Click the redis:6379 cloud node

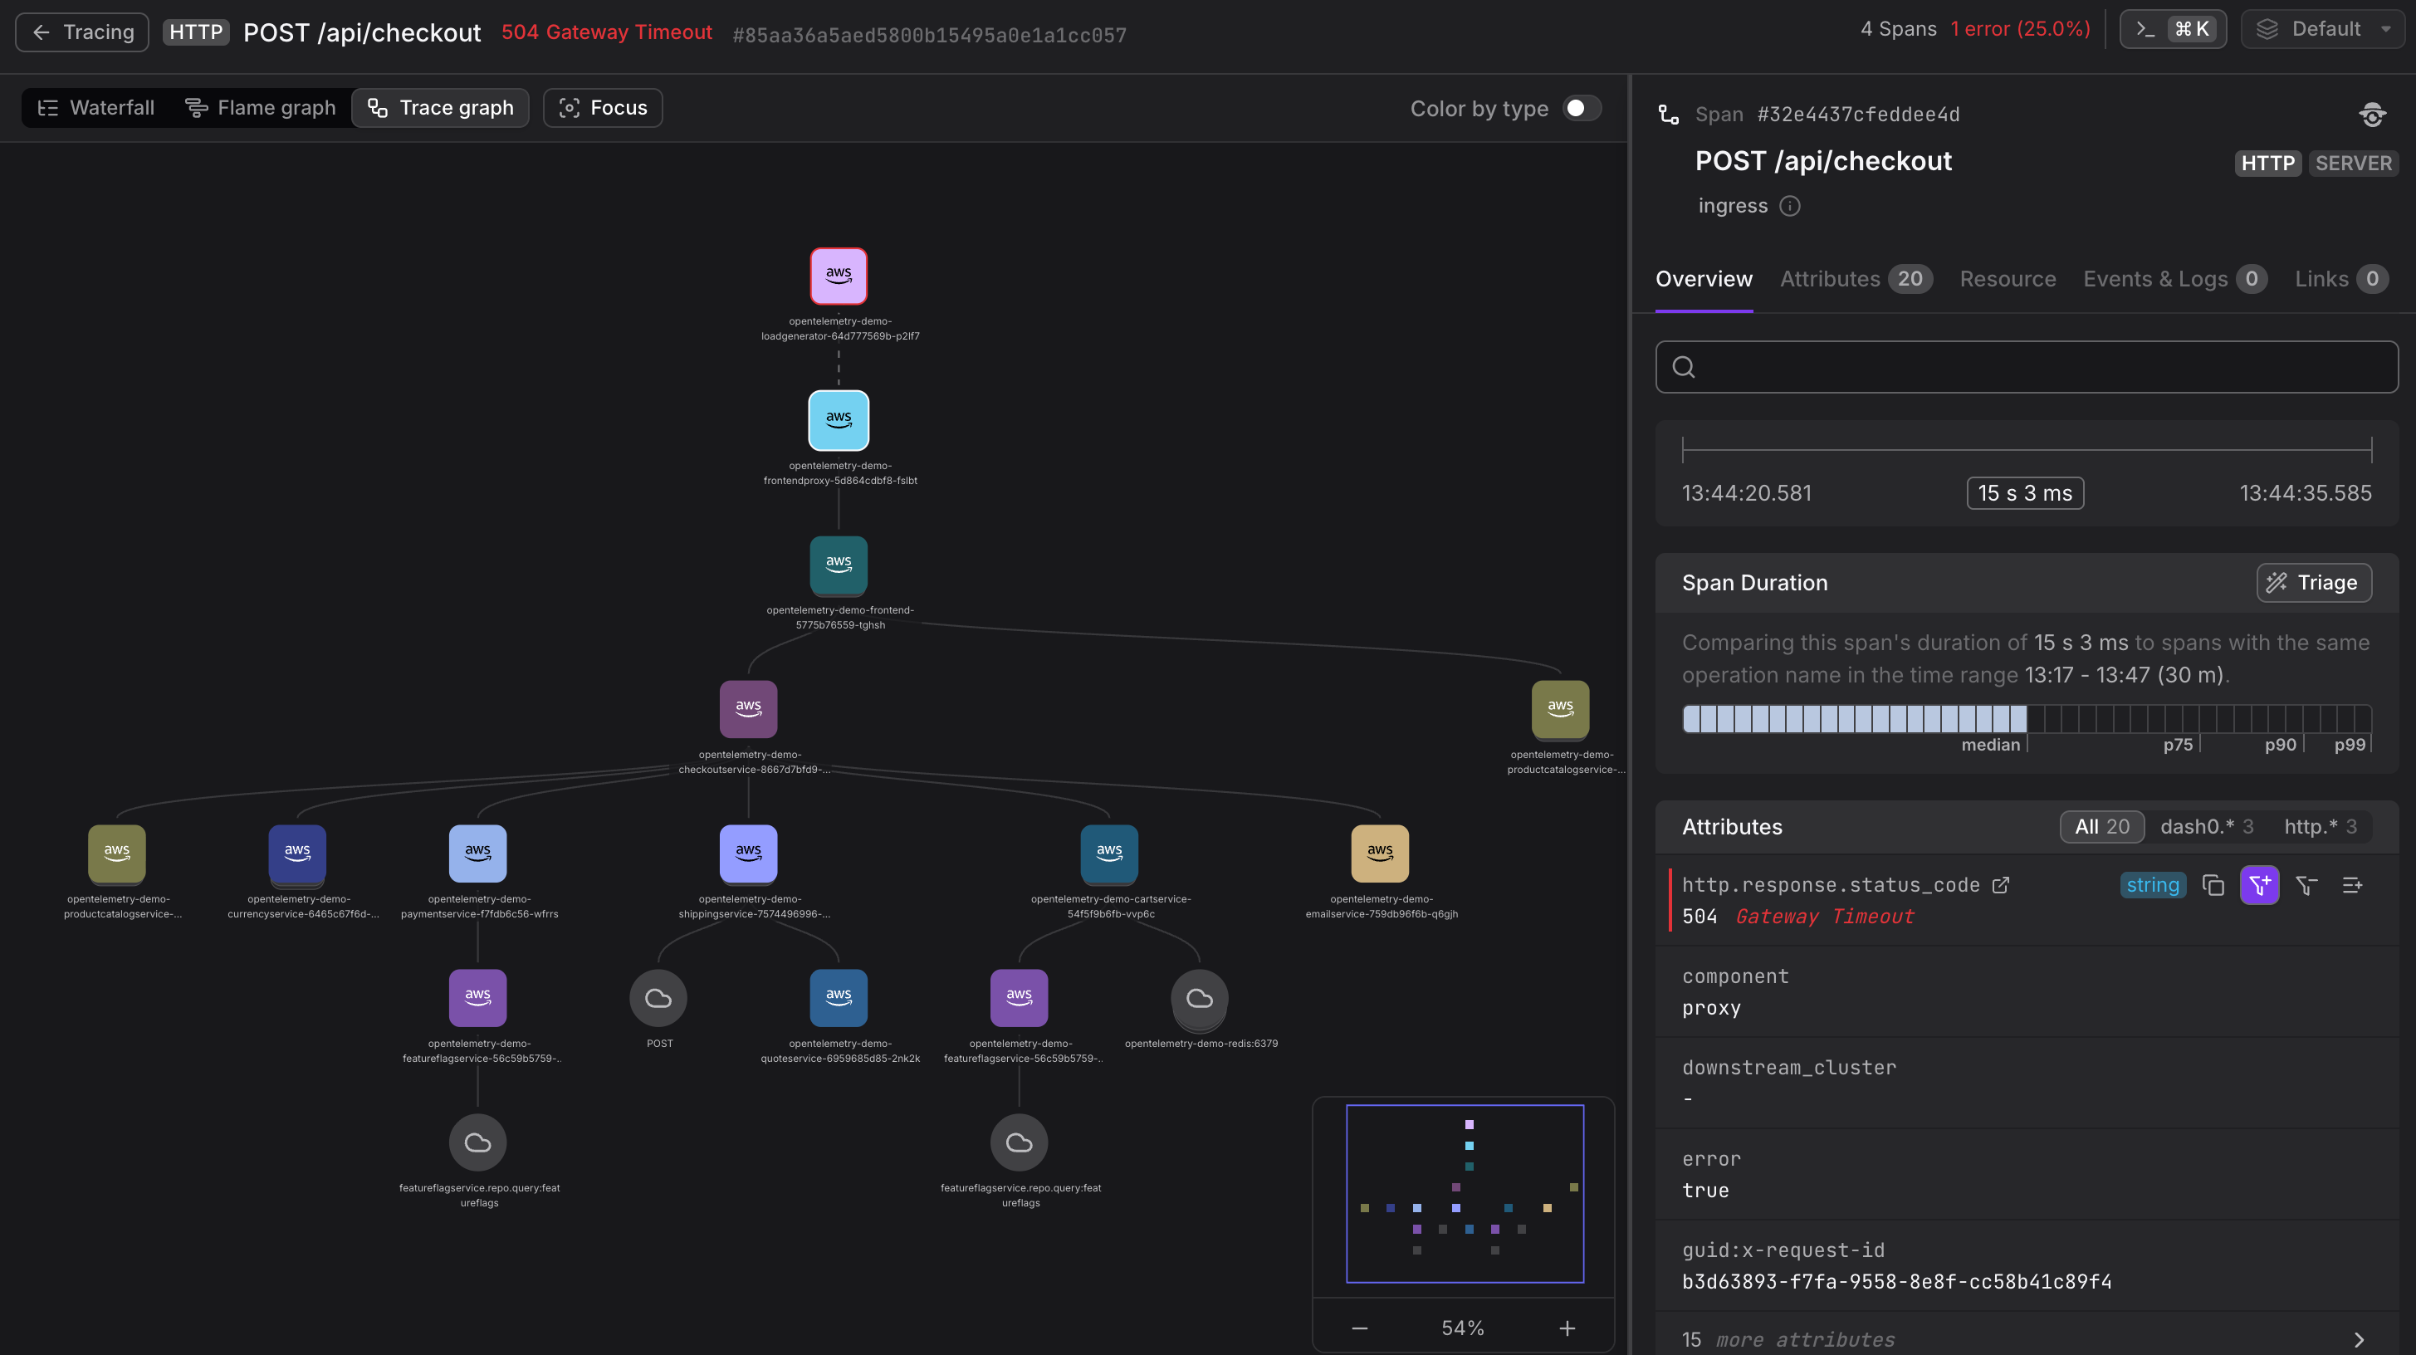1199,998
